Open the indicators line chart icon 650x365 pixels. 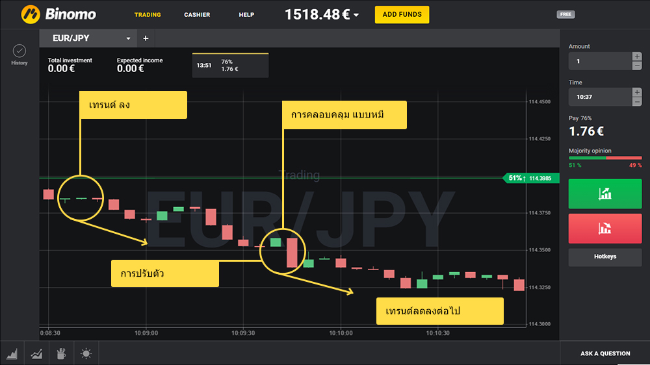click(x=37, y=353)
